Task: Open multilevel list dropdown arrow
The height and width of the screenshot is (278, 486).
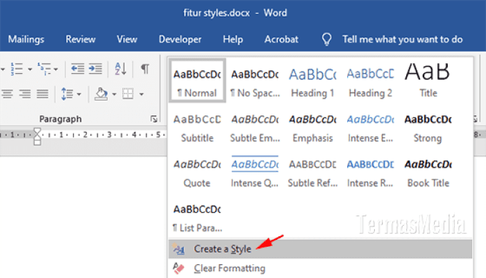Action: (x=56, y=69)
